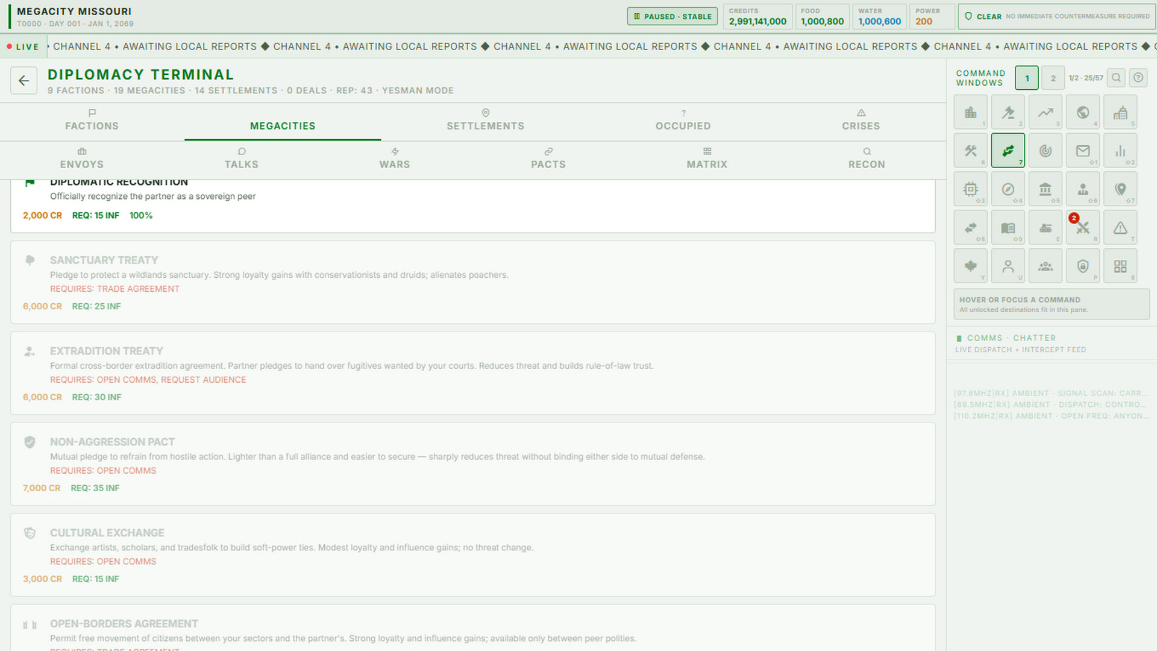
Task: Open the open book command window
Action: tap(1008, 228)
